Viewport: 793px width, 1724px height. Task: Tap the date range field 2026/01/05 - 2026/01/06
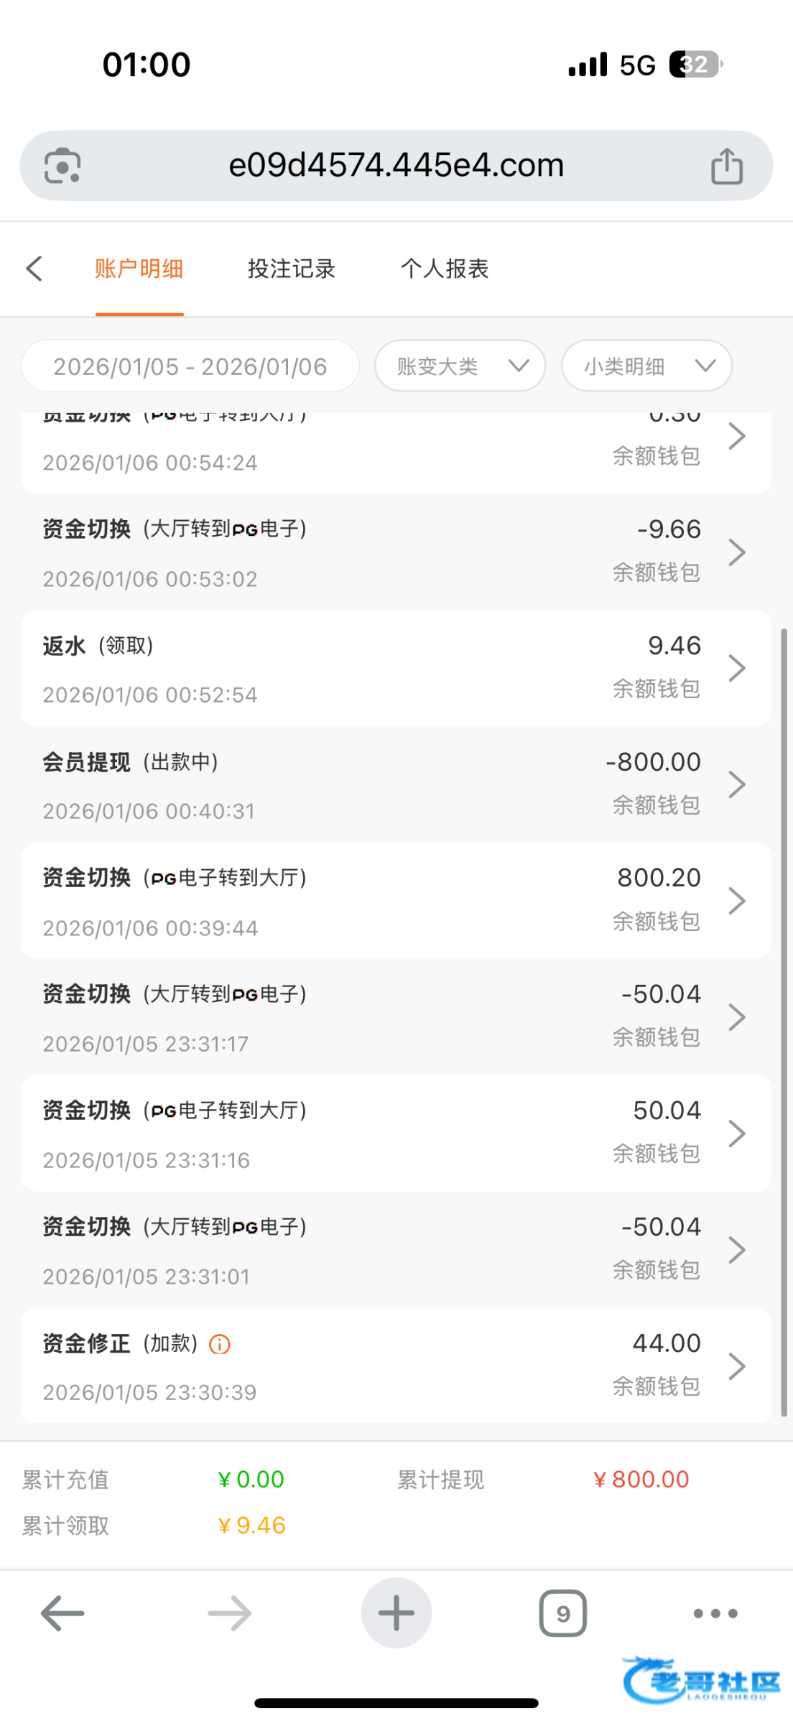pyautogui.click(x=190, y=366)
